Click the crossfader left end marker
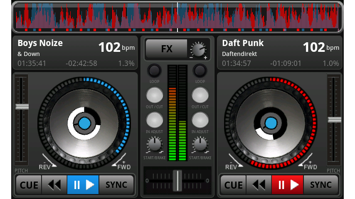The height and width of the screenshot is (199, 355). [x=147, y=181]
